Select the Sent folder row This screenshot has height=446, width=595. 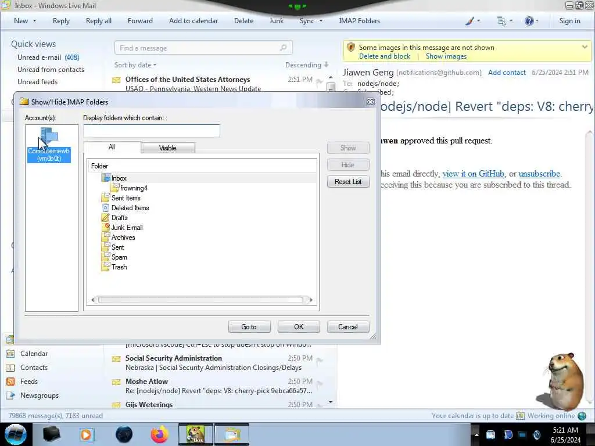(117, 247)
